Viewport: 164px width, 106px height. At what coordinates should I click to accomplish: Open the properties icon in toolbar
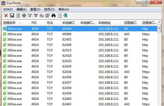[x=48, y=16]
